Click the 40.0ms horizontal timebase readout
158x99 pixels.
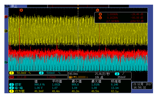[74, 74]
